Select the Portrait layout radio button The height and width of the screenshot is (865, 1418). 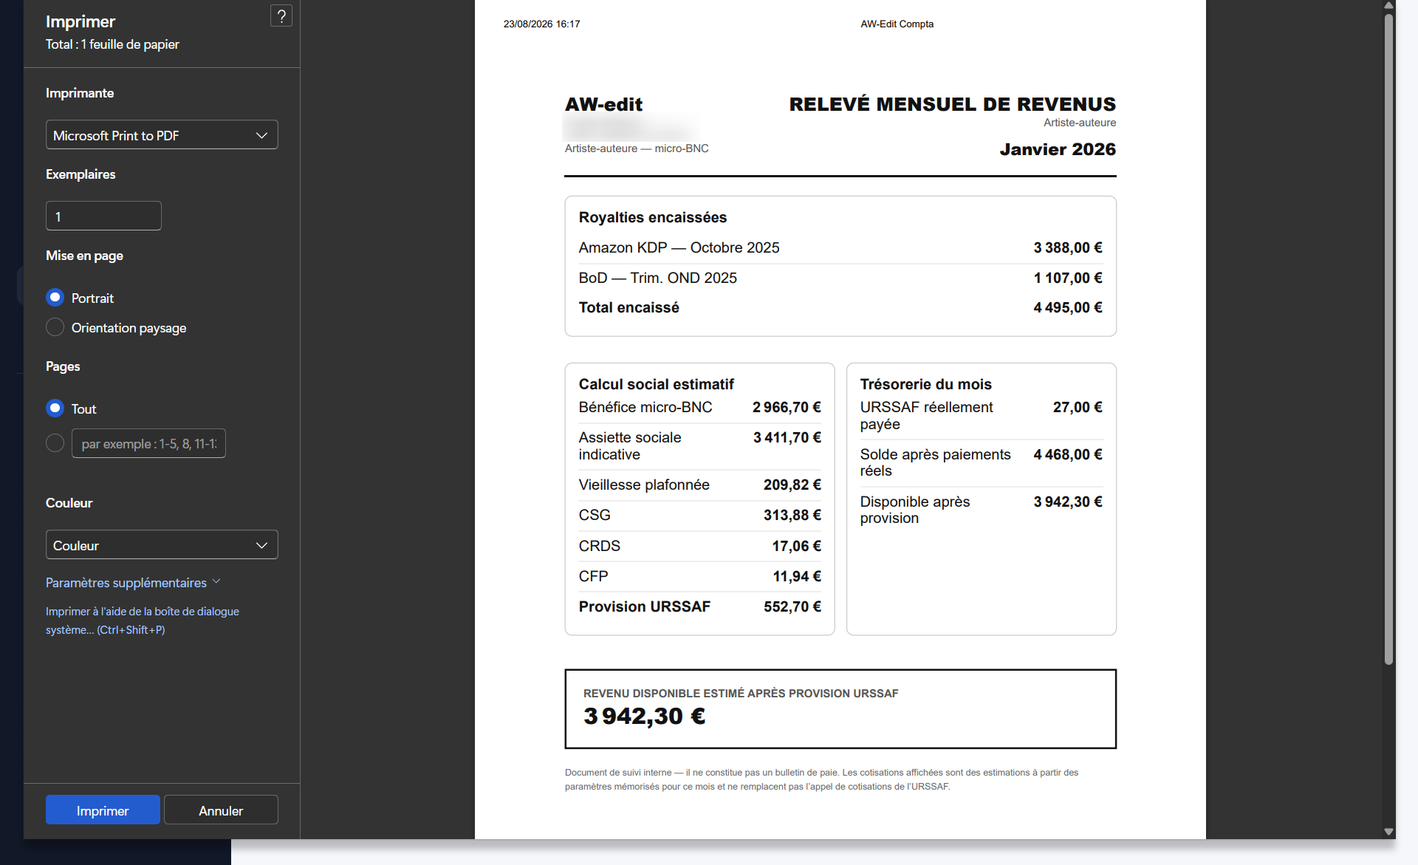[x=55, y=298]
